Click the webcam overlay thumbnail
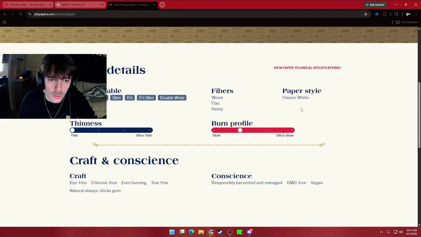This screenshot has width=421, height=237. point(53,86)
